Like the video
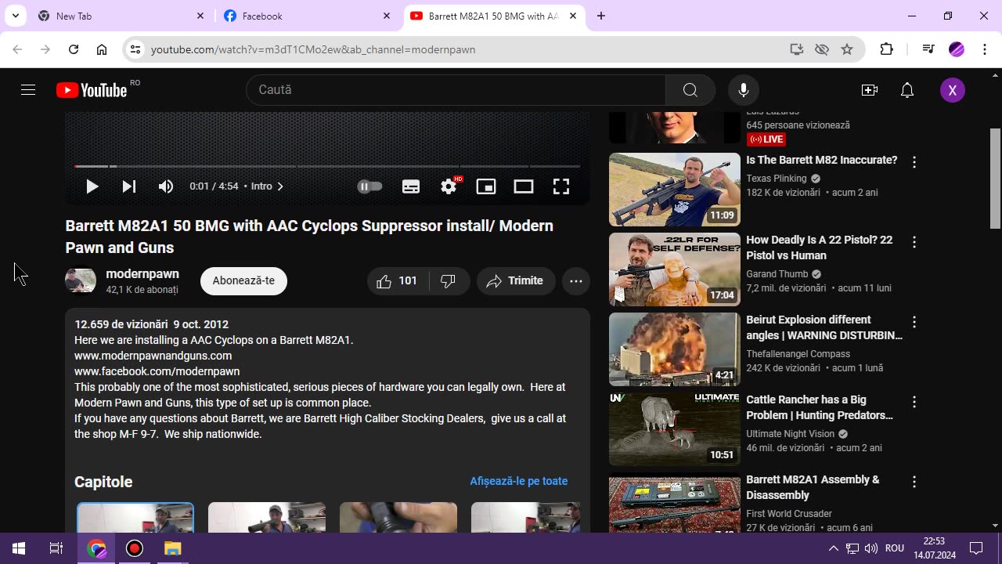The width and height of the screenshot is (1002, 564). point(397,280)
